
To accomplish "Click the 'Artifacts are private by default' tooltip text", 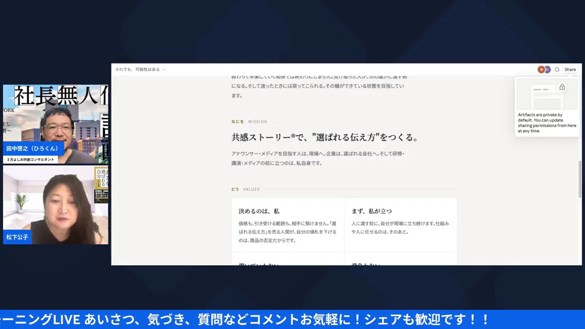I will pos(547,123).
